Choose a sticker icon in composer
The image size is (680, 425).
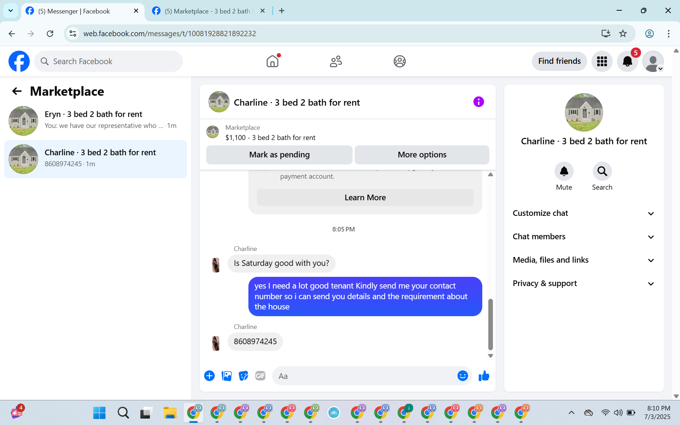(243, 376)
